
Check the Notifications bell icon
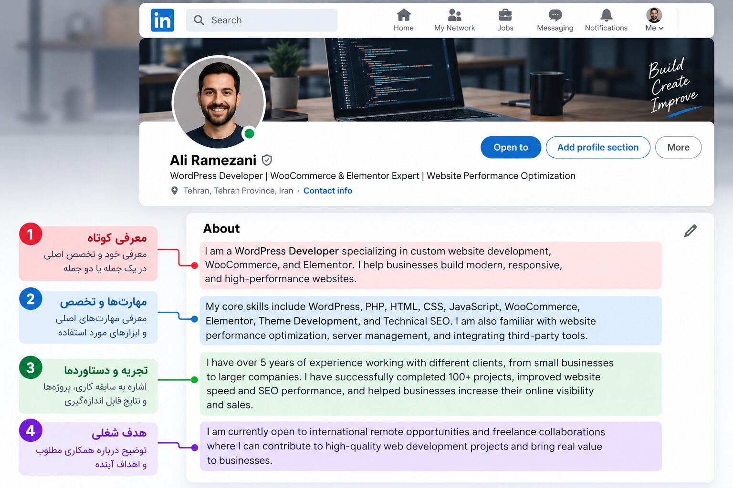point(607,15)
